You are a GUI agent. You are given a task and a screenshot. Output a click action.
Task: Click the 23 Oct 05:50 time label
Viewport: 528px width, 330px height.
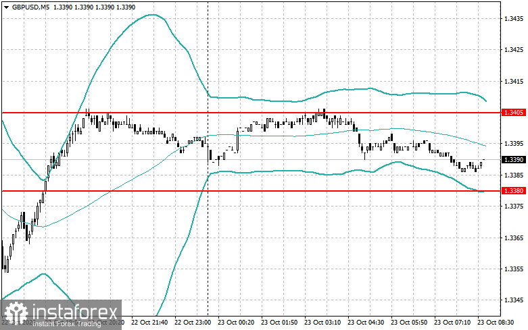click(x=409, y=323)
